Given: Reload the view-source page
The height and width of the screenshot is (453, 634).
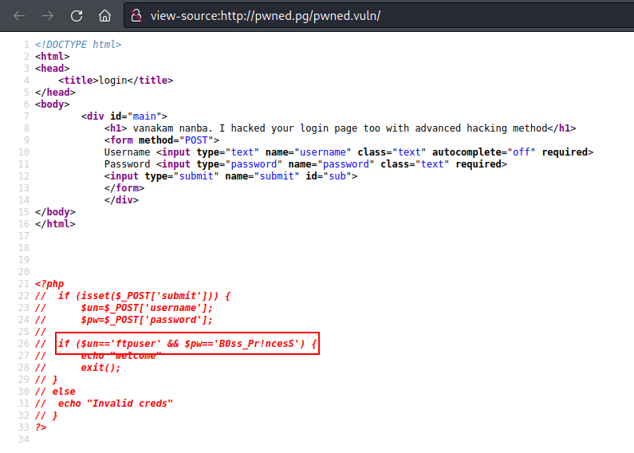Looking at the screenshot, I should (x=77, y=15).
